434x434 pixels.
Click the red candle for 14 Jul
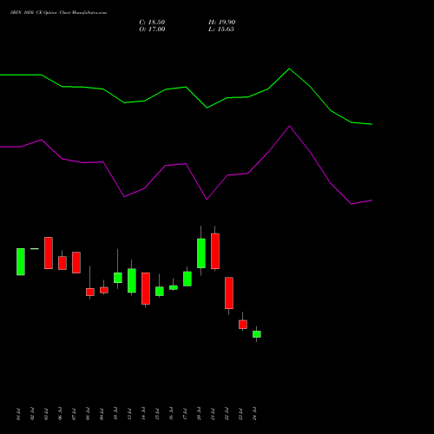(x=146, y=288)
